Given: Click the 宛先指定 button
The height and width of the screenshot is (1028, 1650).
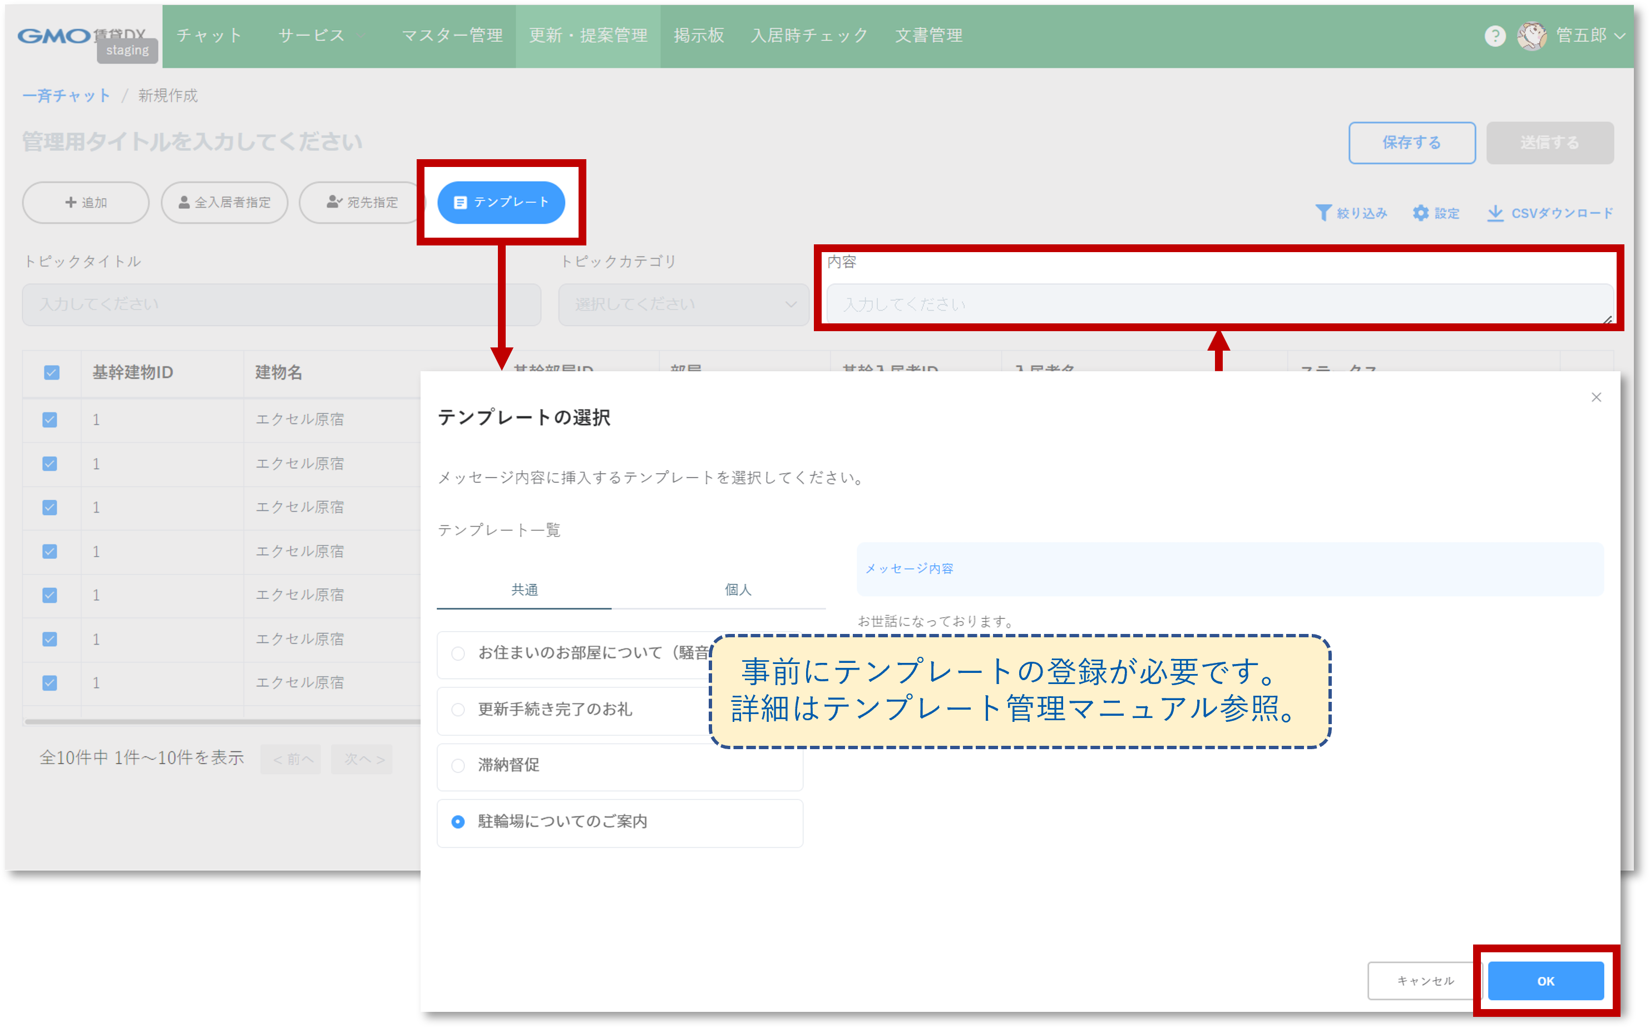Looking at the screenshot, I should 362,203.
